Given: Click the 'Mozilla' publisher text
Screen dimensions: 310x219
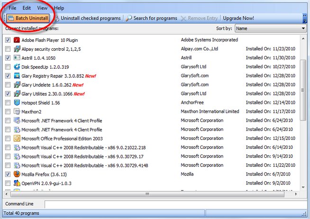Looking at the screenshot, I should point(187,174).
